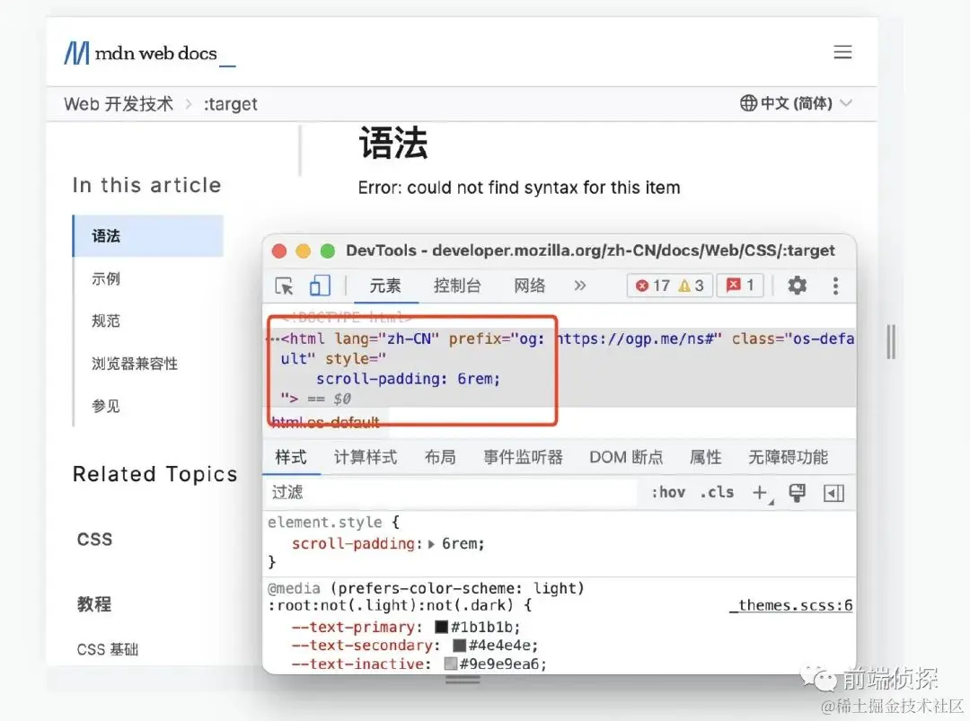Screen dimensions: 970x721
Task: Click the globe icon beside language selector
Action: [748, 103]
